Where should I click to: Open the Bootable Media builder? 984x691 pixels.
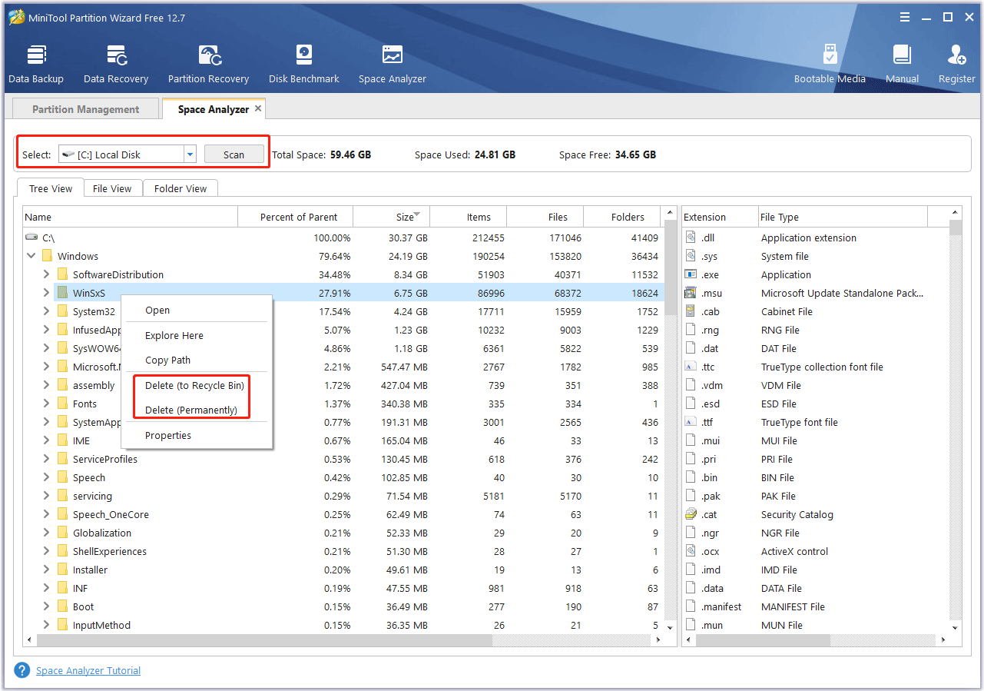pyautogui.click(x=830, y=64)
